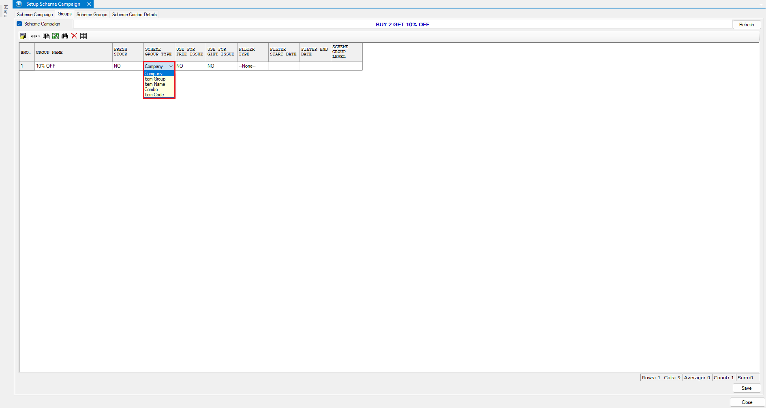Pick Combo in the dropdown list
Viewport: 766px width, 408px height.
[x=151, y=89]
